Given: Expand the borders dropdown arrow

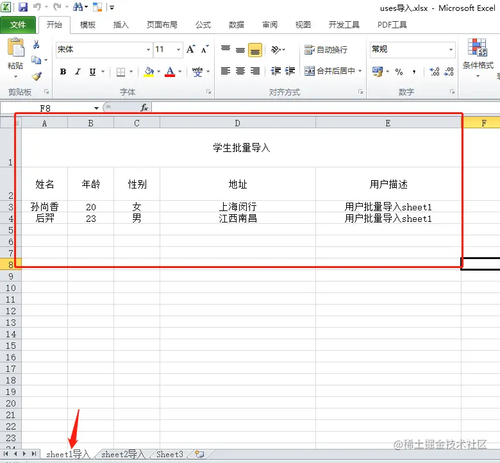Looking at the screenshot, I should pyautogui.click(x=131, y=72).
